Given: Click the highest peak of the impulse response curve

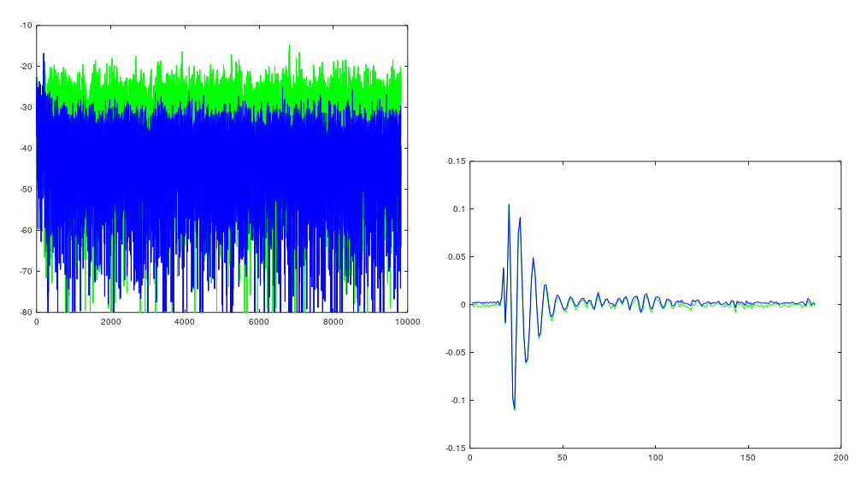Looking at the screenshot, I should point(509,205).
